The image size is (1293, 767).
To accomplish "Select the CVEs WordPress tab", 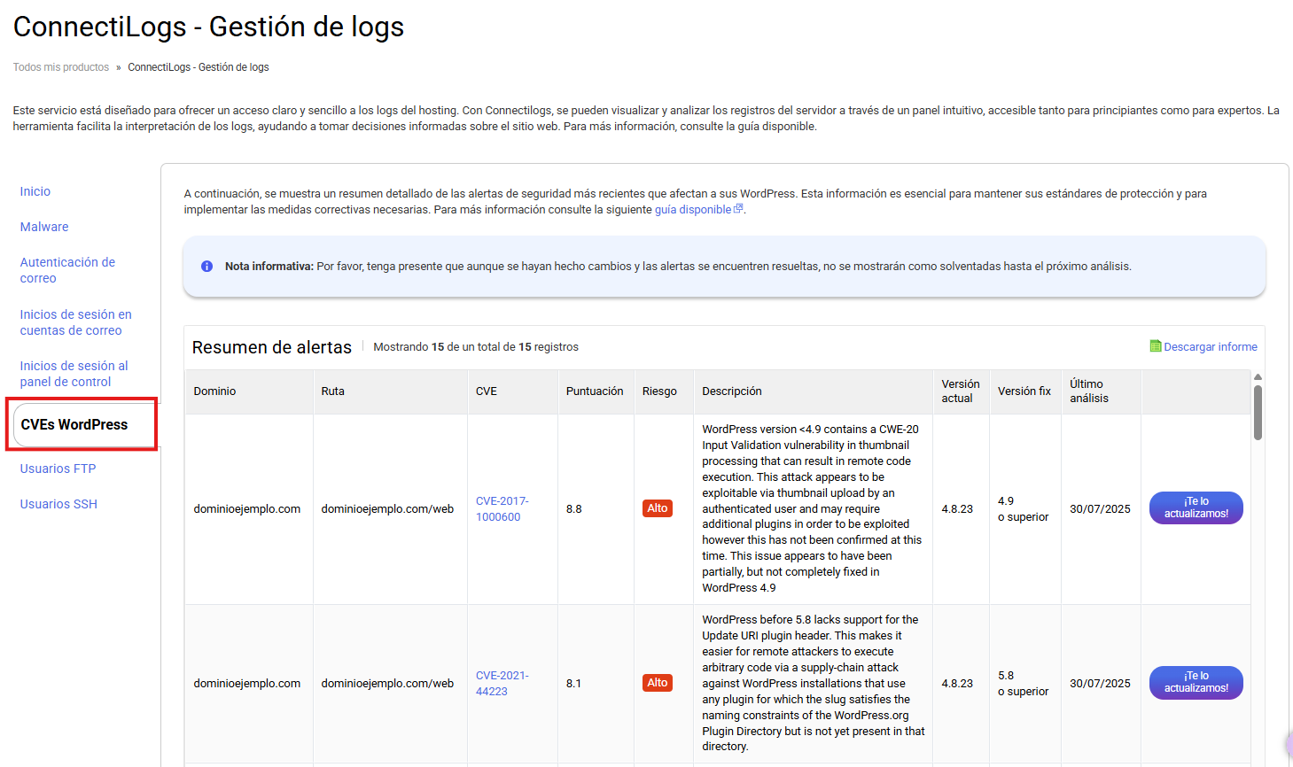I will (74, 425).
